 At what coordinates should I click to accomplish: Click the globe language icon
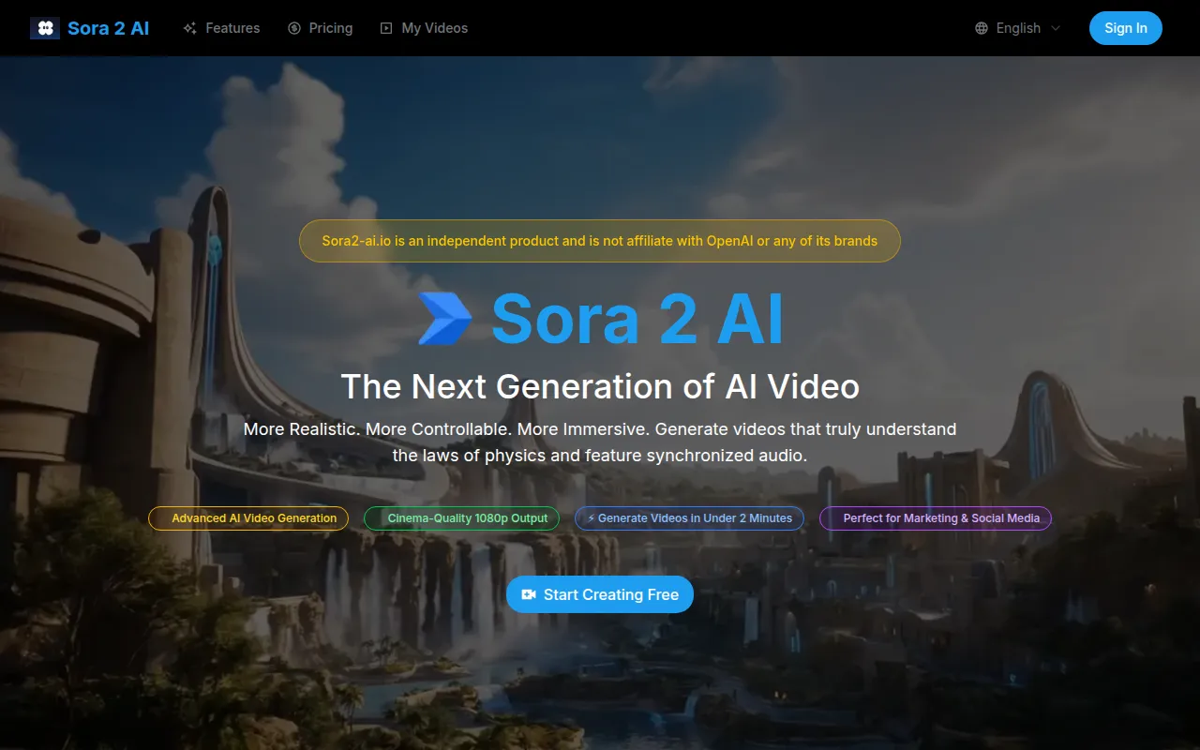coord(981,28)
